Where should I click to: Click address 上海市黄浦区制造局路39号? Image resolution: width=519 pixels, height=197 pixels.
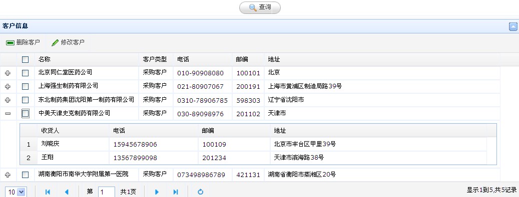[305, 86]
